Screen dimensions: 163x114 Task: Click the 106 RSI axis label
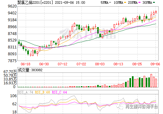pos(13,96)
